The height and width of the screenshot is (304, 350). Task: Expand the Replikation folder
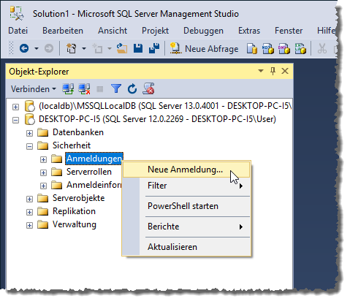click(x=29, y=212)
